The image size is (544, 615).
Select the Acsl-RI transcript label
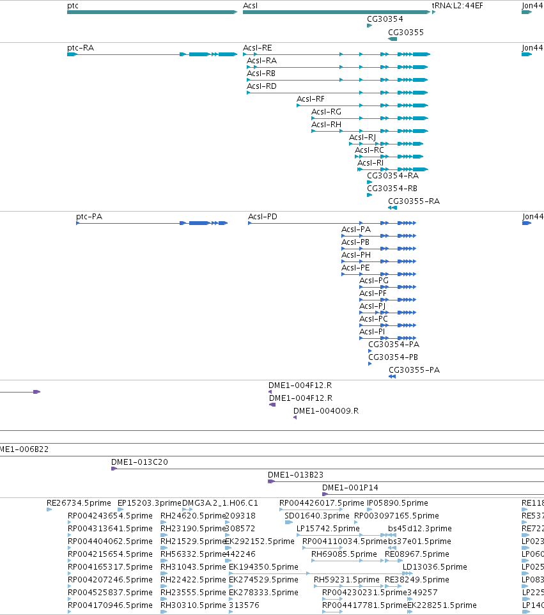(x=370, y=163)
